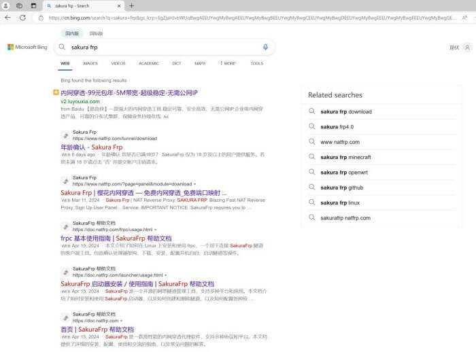The width and height of the screenshot is (476, 352).
Task: Click the account avatar icon at top right
Action: tap(468, 48)
